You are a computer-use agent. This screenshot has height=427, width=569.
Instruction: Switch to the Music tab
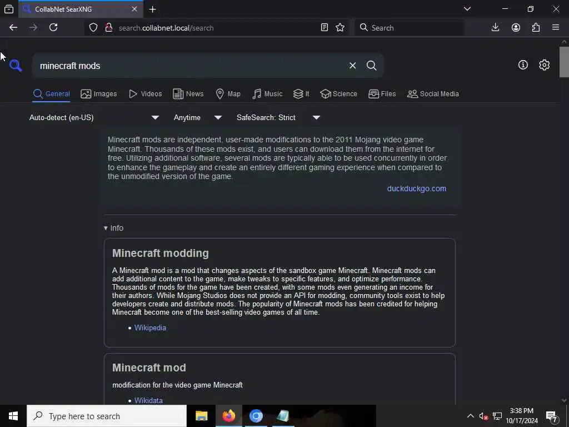tap(267, 94)
